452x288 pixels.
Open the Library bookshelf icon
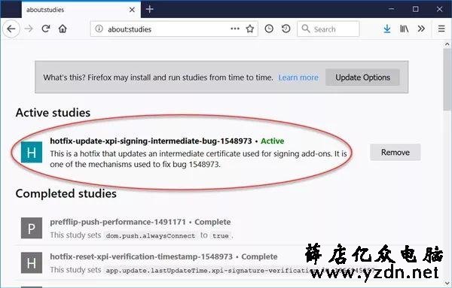point(404,29)
